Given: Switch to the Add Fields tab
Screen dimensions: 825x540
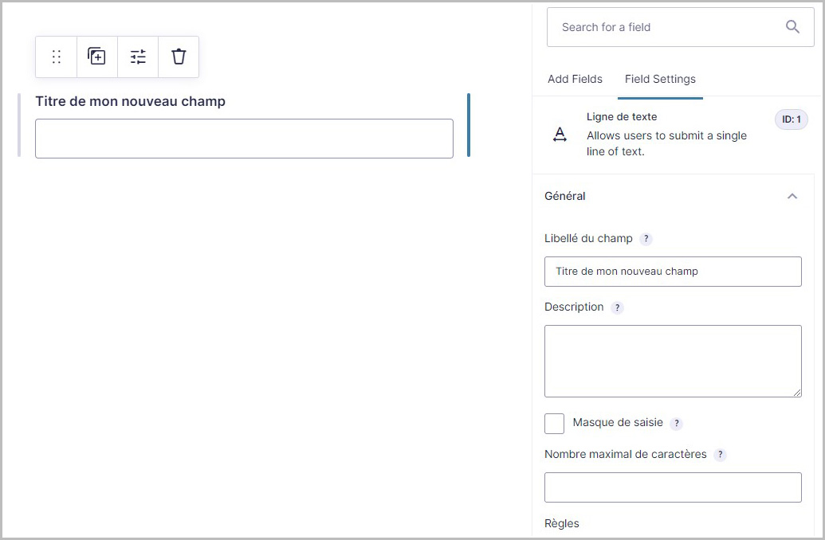Looking at the screenshot, I should coord(575,79).
